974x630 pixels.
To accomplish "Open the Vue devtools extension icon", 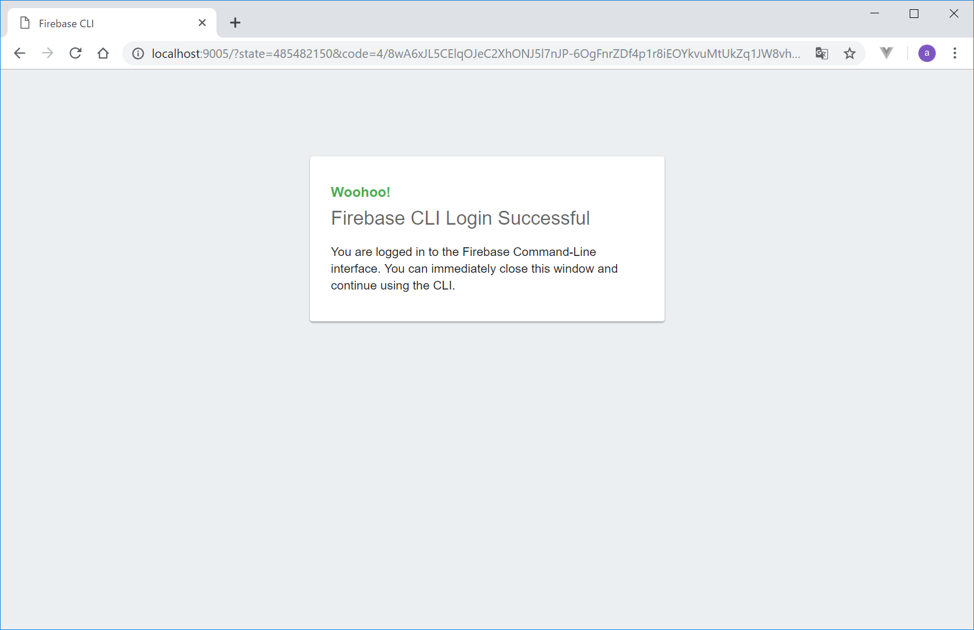I will click(887, 53).
